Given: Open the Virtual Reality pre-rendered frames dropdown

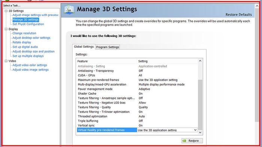Looking at the screenshot, I should point(195,130).
